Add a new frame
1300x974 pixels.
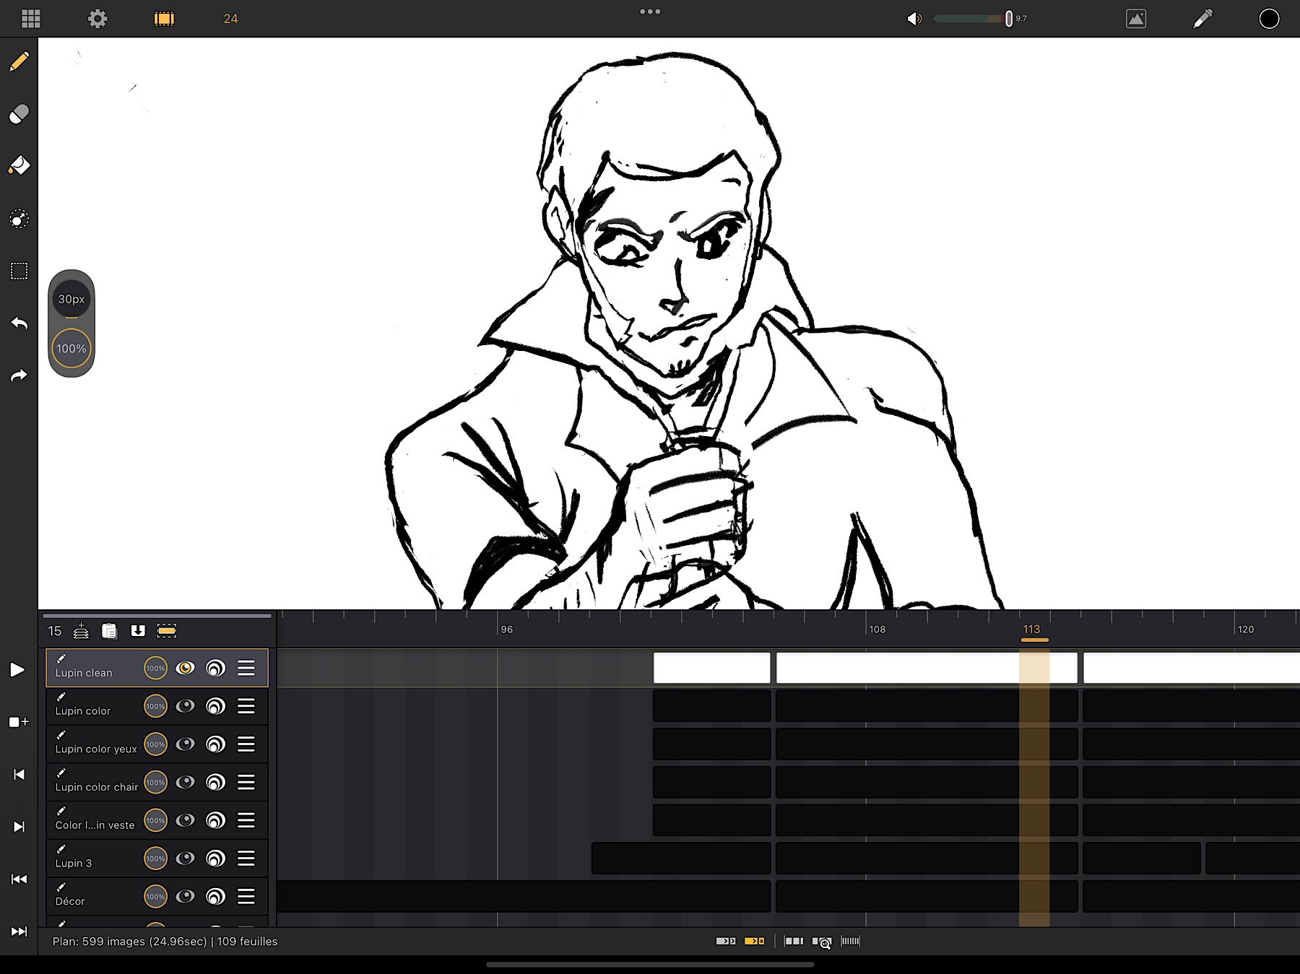pos(19,722)
